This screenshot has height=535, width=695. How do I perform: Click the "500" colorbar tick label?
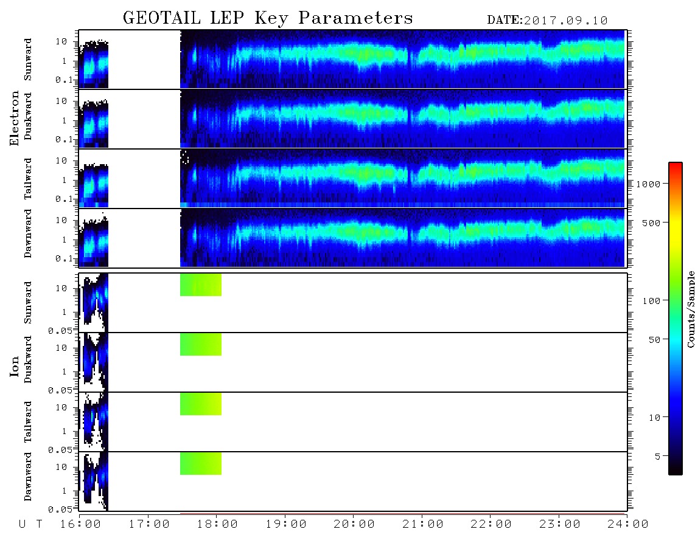tap(652, 223)
